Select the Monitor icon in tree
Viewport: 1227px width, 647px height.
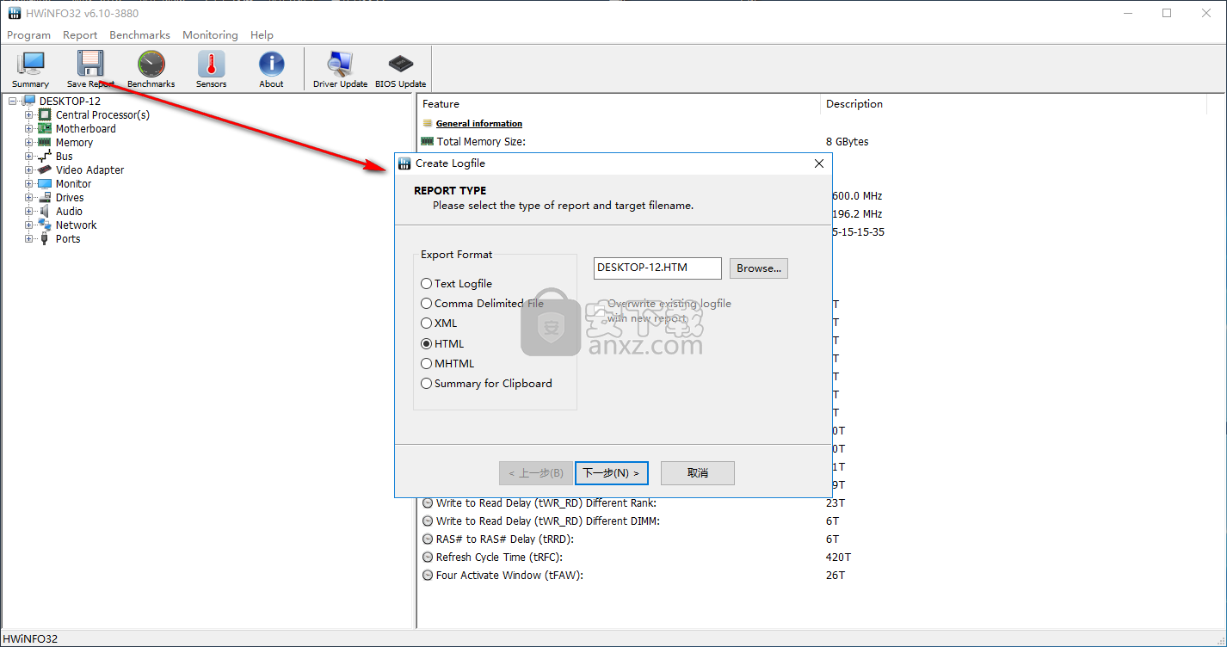coord(45,183)
